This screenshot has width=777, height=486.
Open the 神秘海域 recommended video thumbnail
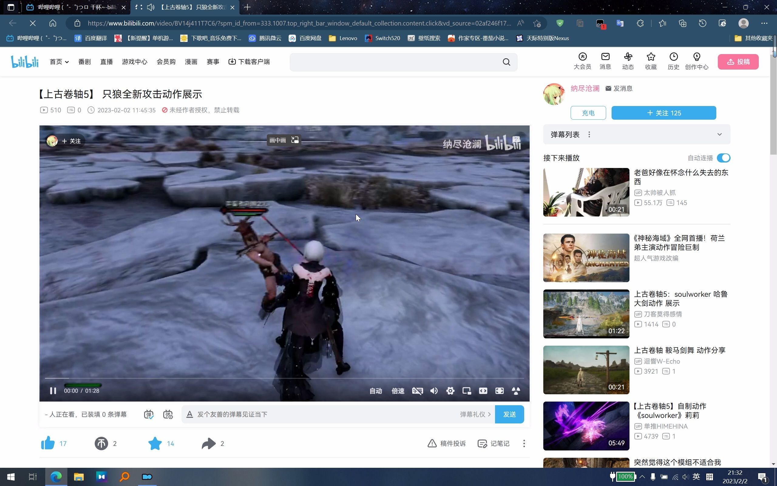point(586,258)
